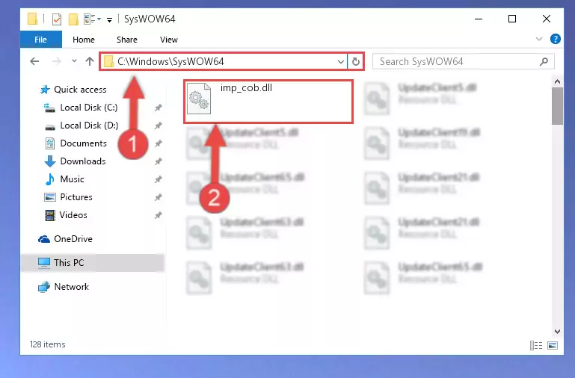Click the pin icon next to Music

[158, 179]
